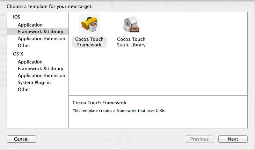Image resolution: width=255 pixels, height=150 pixels.
Task: Click the Cocoa Touch Static Library label
Action: (131, 42)
